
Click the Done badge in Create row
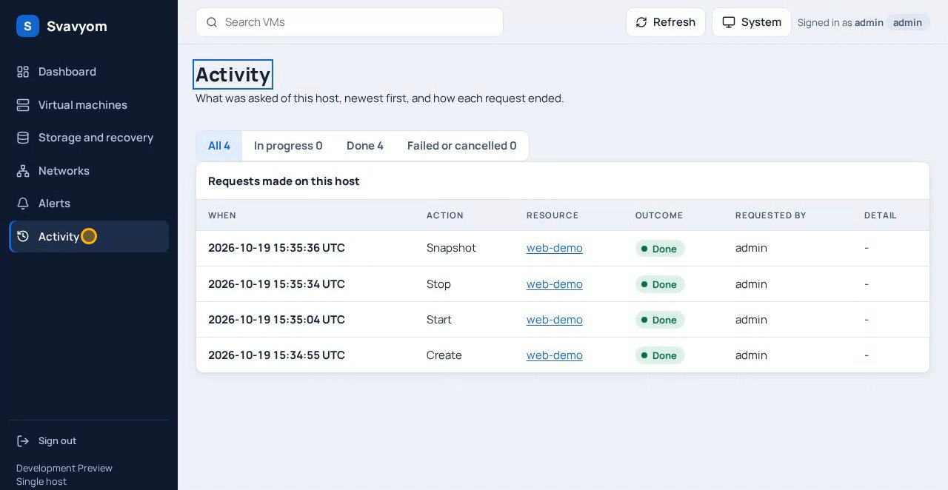tap(660, 355)
